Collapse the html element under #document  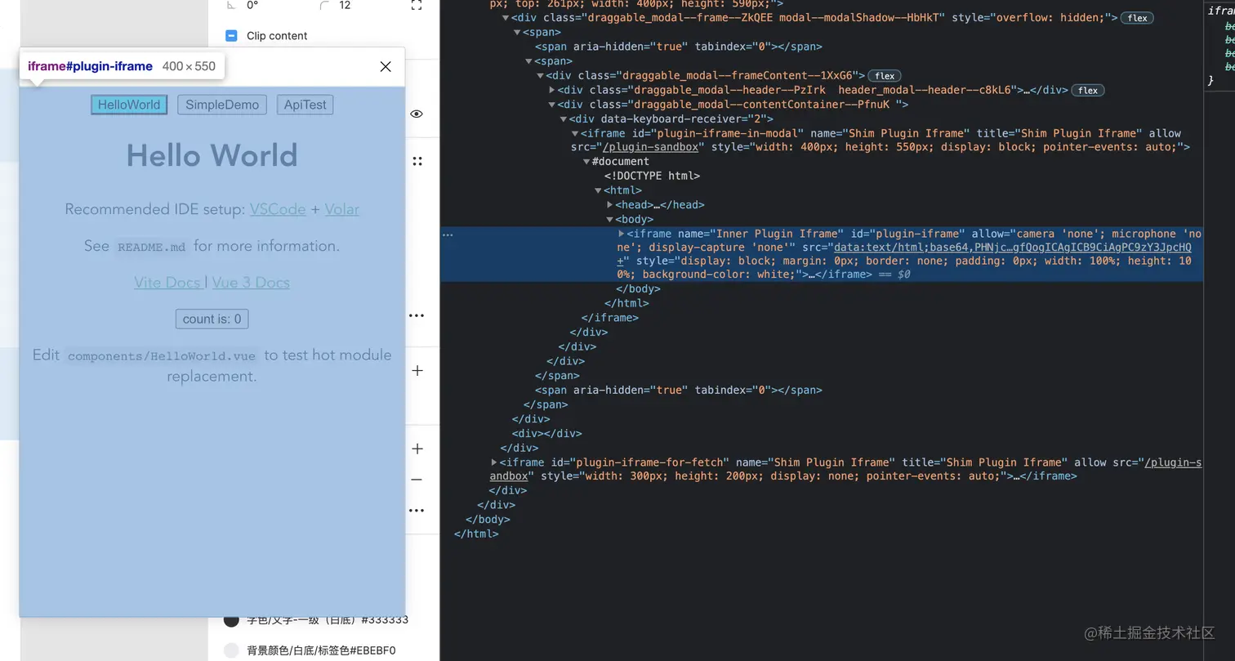598,190
